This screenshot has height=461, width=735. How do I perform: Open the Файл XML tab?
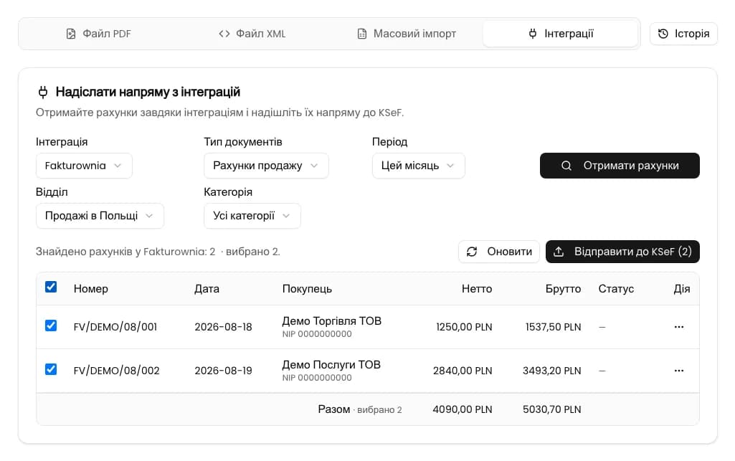click(x=252, y=34)
